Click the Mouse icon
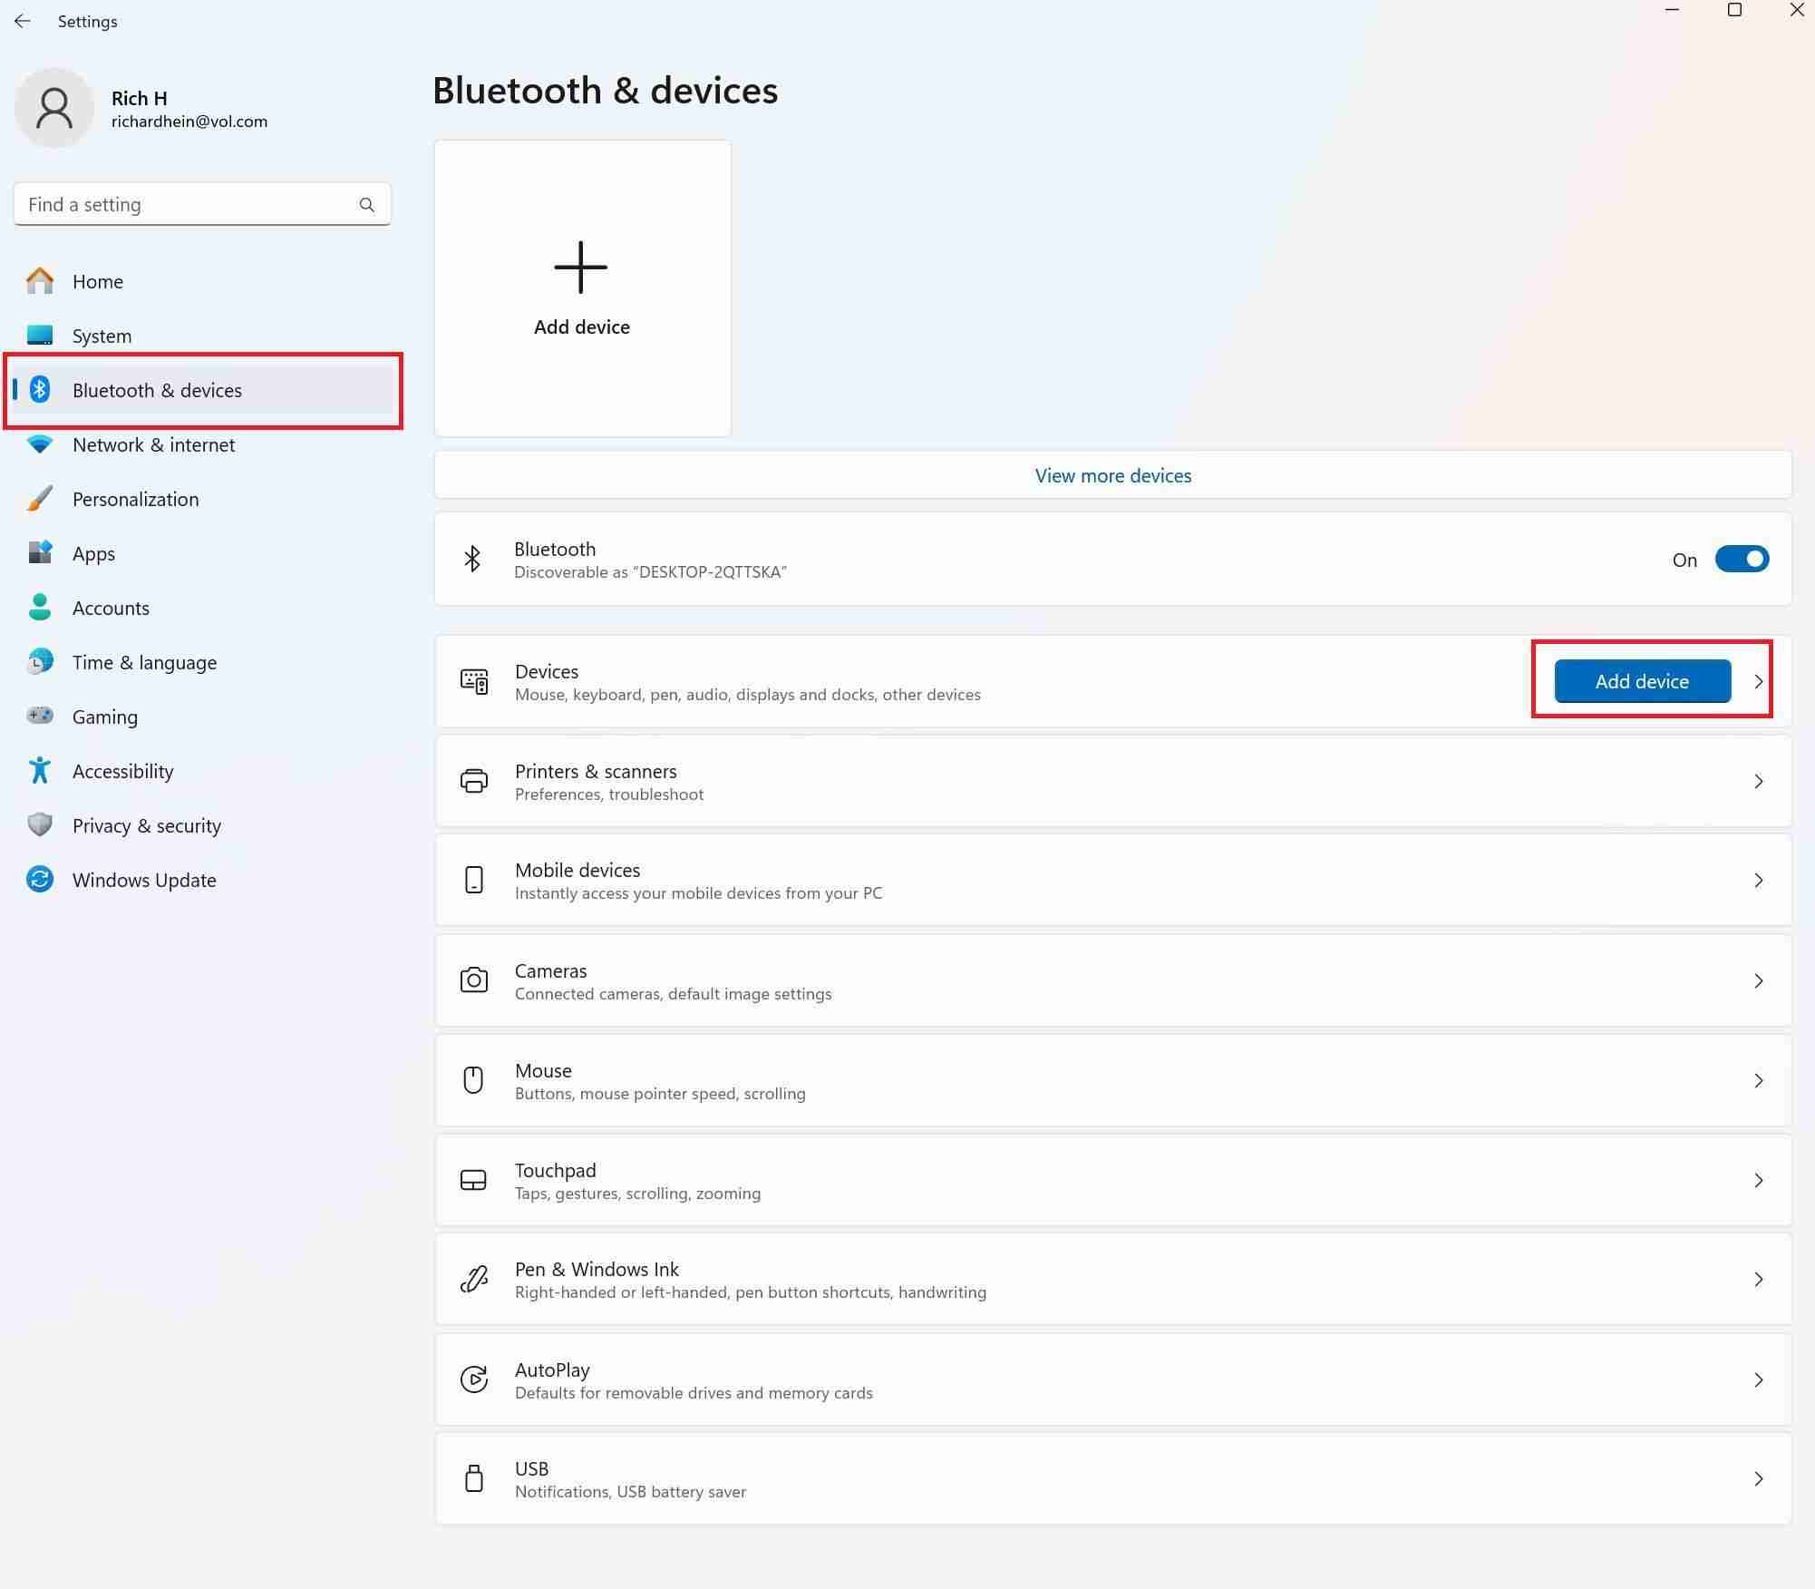 coord(473,1080)
